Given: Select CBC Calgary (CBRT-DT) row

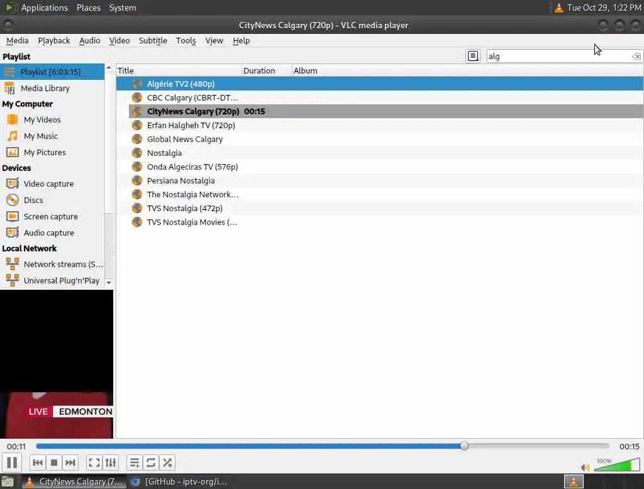Looking at the screenshot, I should [x=379, y=97].
